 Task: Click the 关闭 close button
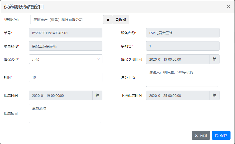coord(201,136)
